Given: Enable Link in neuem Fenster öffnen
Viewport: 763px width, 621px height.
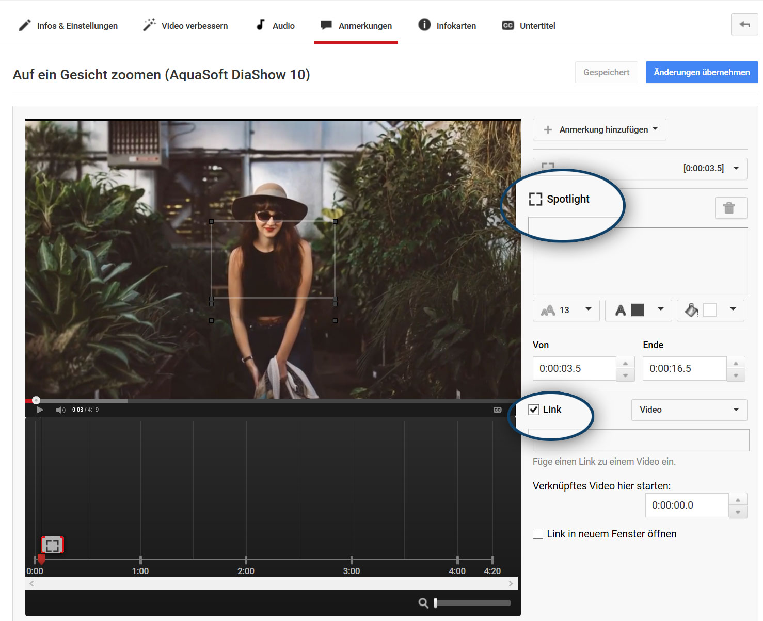Looking at the screenshot, I should [538, 534].
